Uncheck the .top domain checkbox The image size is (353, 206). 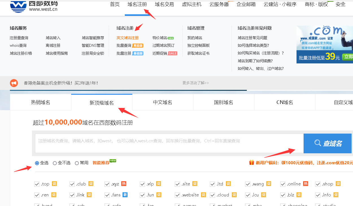coord(37,184)
